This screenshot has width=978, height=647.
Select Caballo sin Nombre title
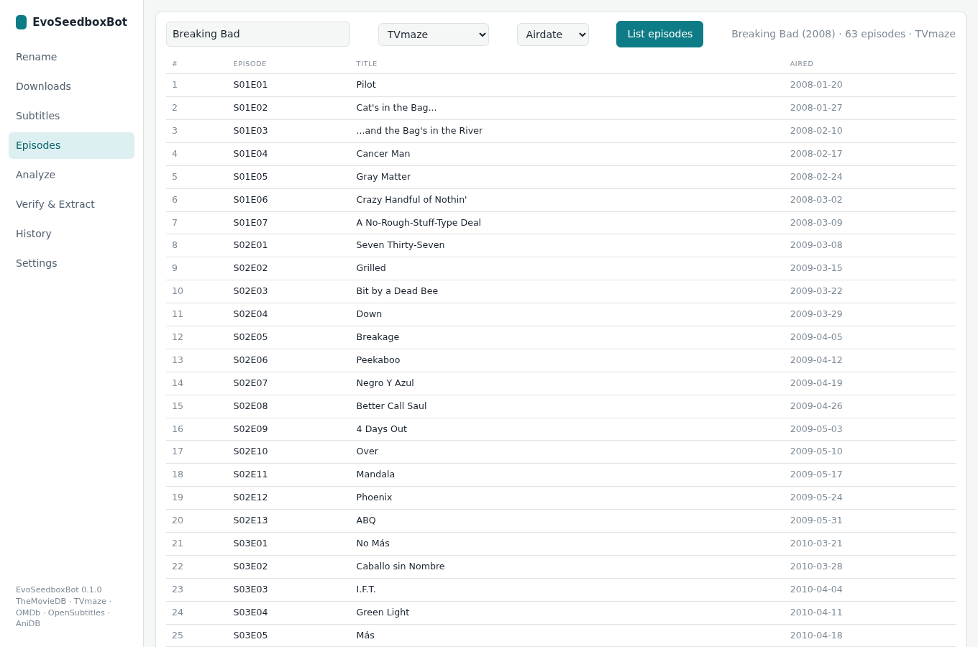coord(401,566)
